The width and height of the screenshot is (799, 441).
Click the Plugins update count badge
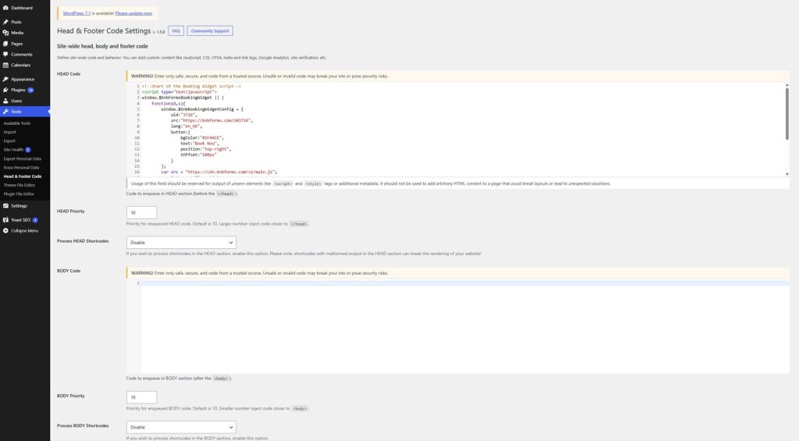coord(30,91)
